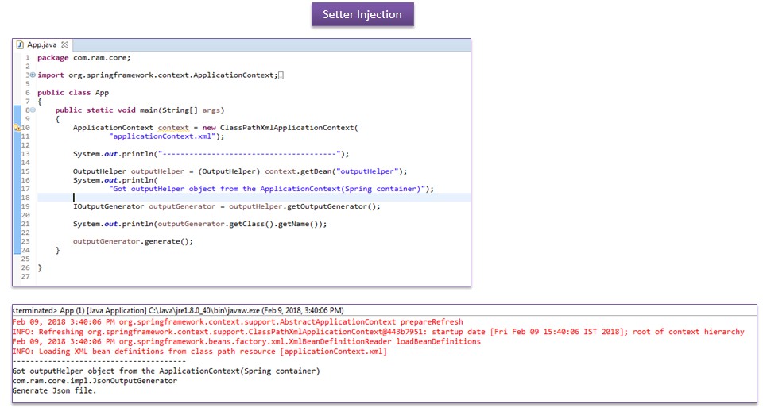
Task: Click 'public static void main(String[] args)' line
Action: 140,110
